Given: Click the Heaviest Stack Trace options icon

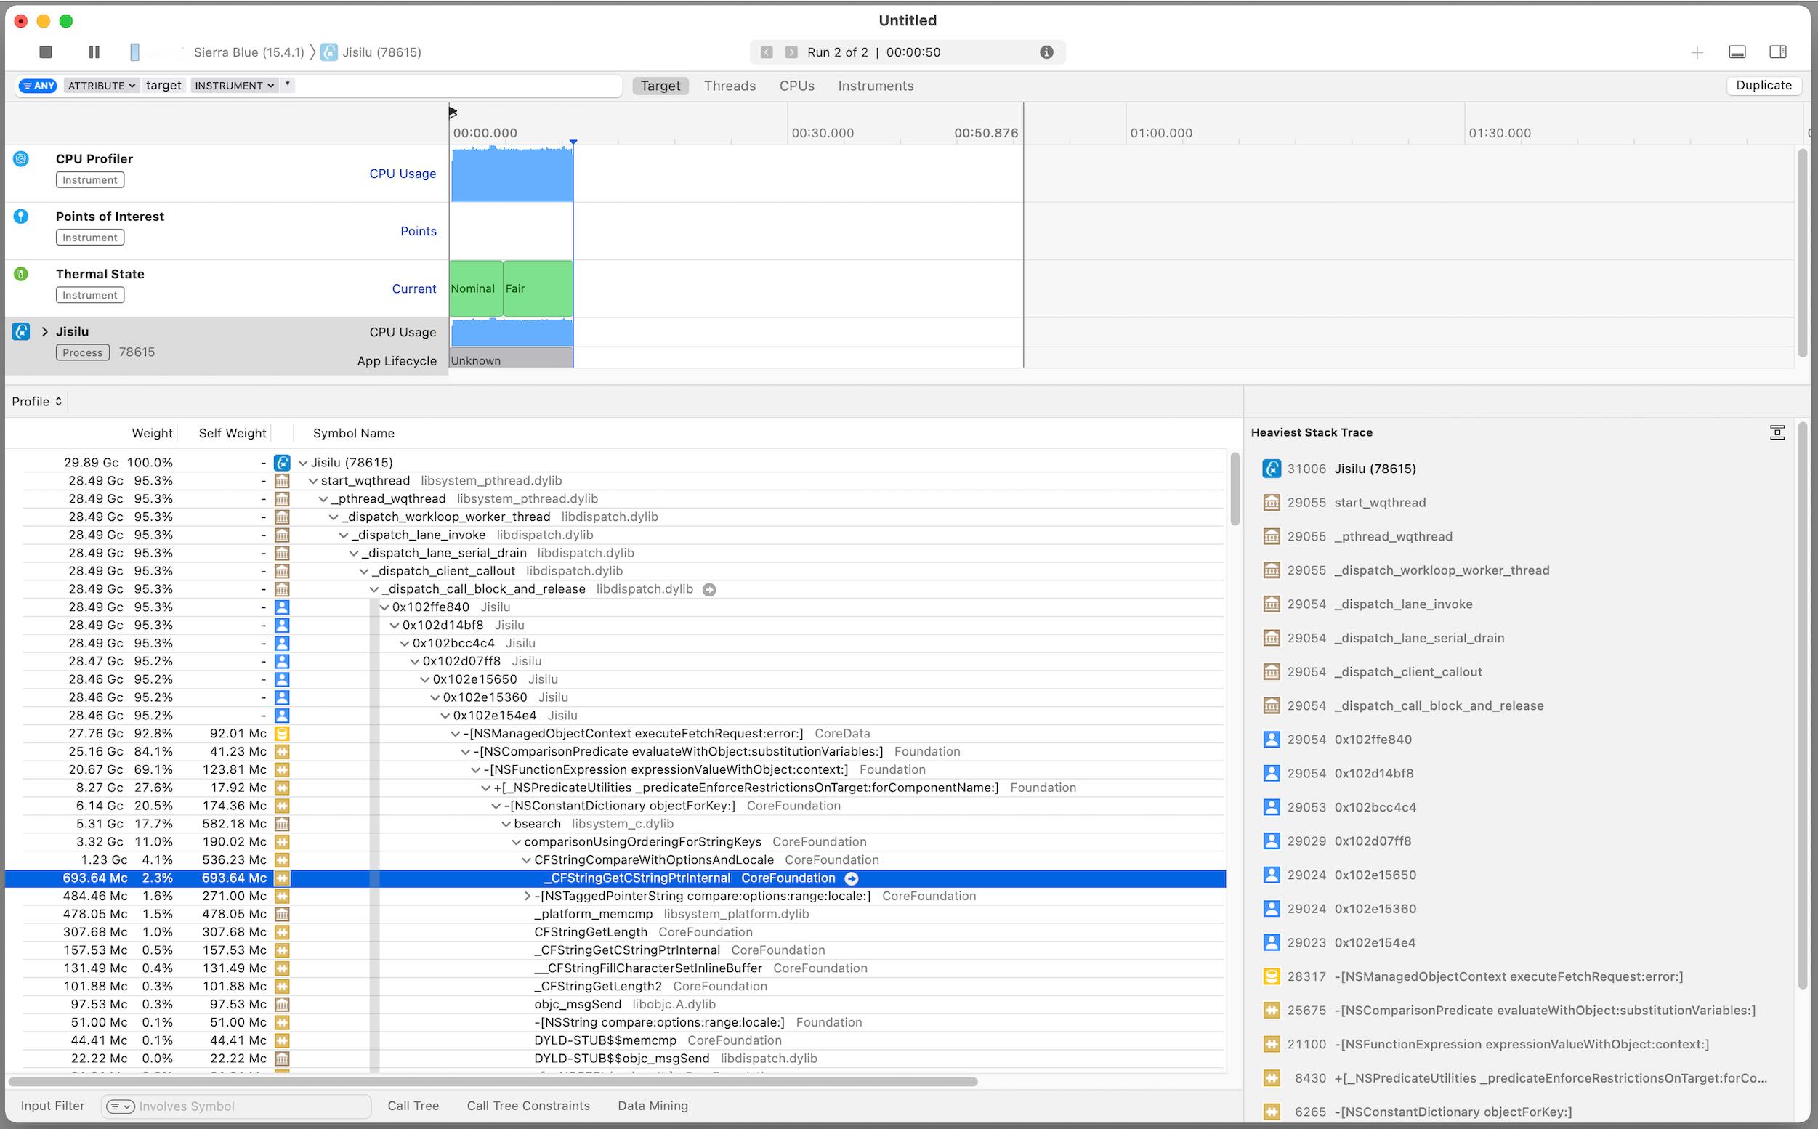Looking at the screenshot, I should point(1777,432).
